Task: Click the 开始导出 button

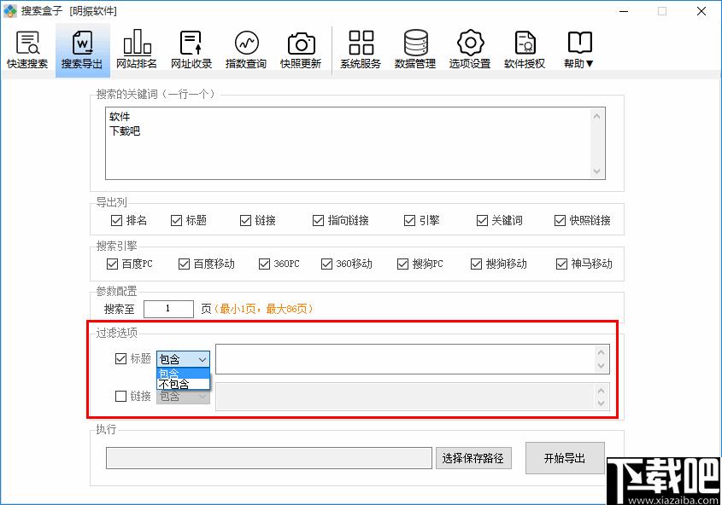Action: pos(565,458)
